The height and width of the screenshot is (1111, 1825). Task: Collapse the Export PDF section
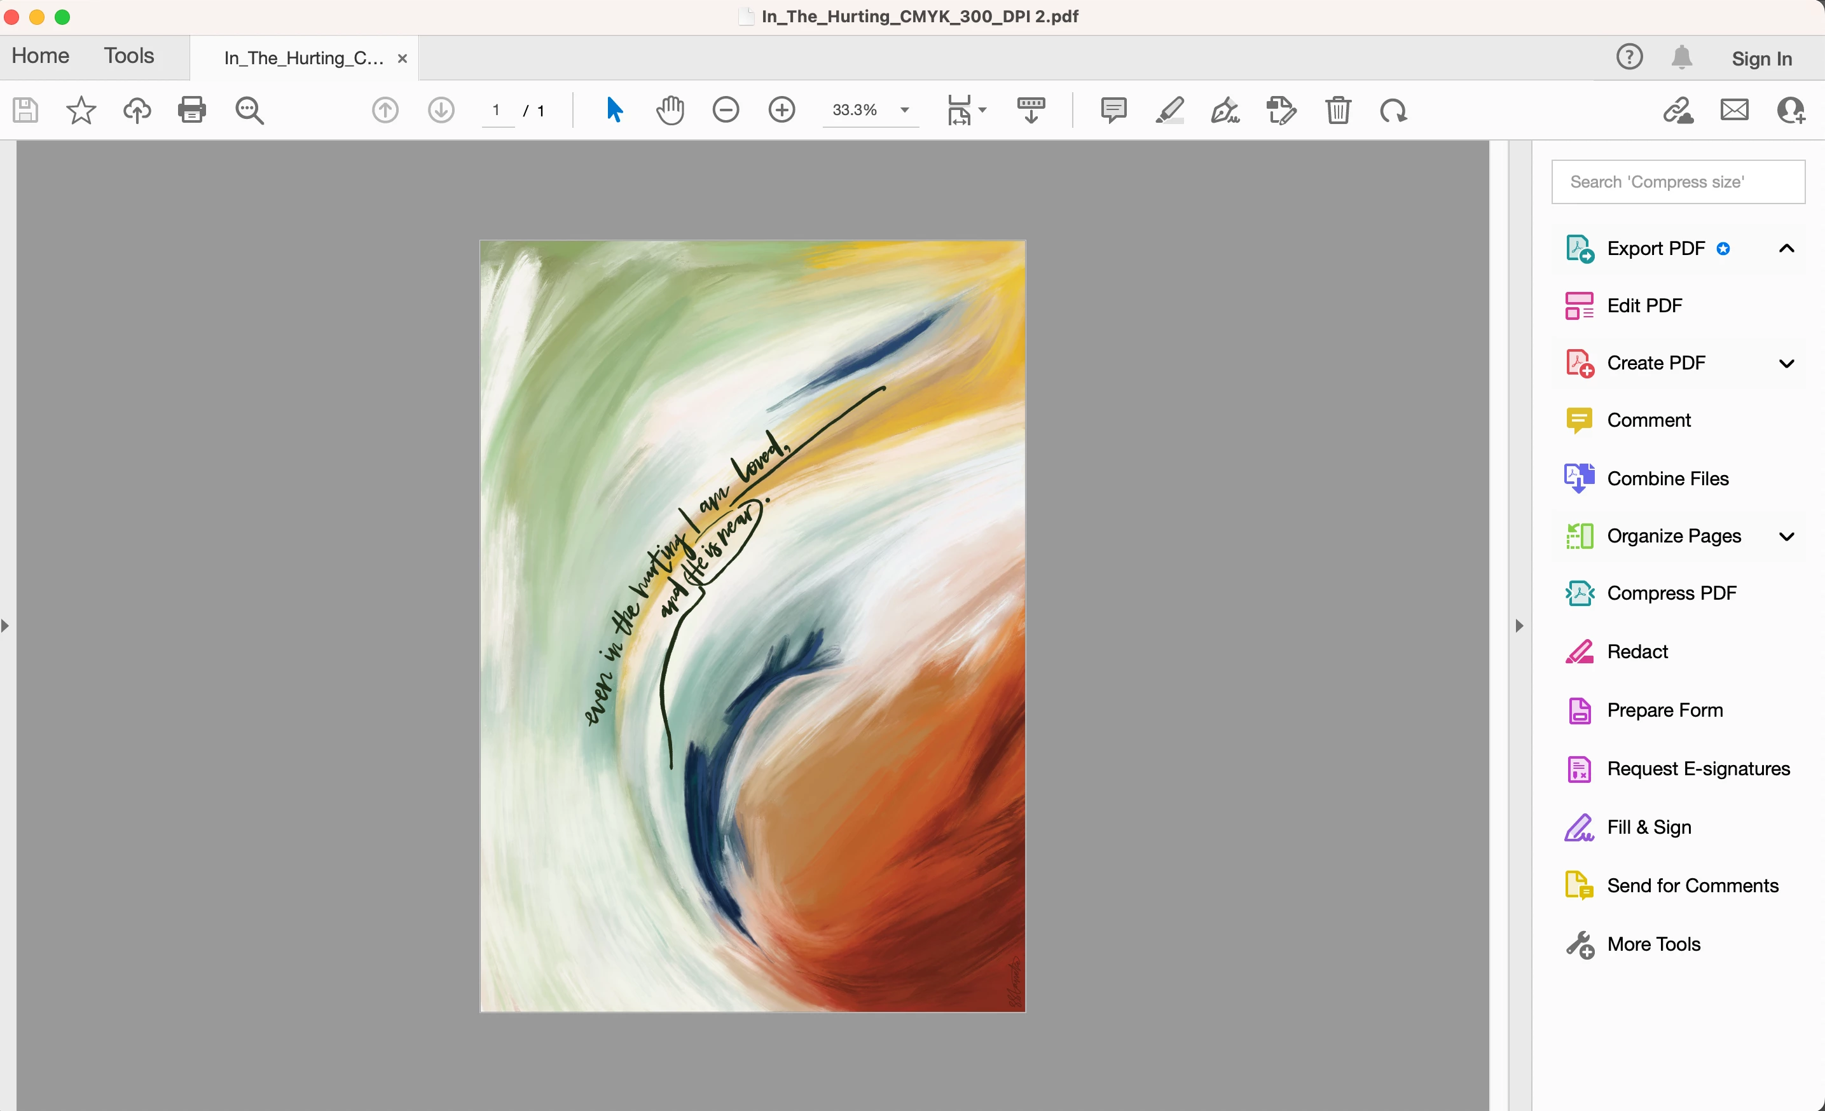(x=1786, y=249)
